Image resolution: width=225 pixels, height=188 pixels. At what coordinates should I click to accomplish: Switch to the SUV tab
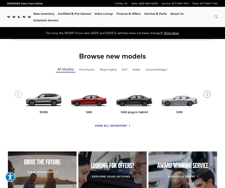coord(124,69)
